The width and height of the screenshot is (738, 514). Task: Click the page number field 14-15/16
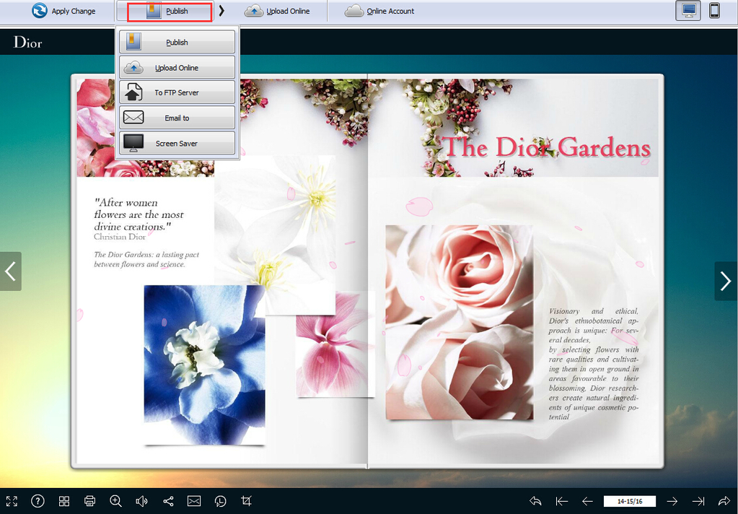pyautogui.click(x=630, y=501)
